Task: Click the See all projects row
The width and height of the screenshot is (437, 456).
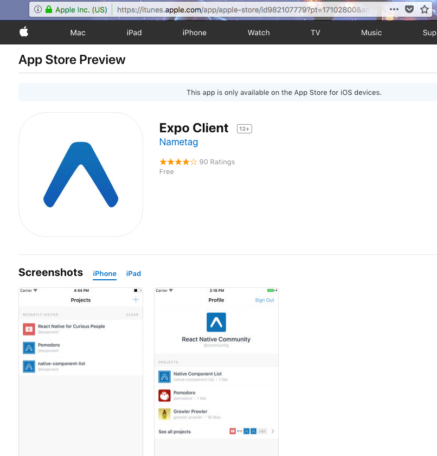Action: 216,432
